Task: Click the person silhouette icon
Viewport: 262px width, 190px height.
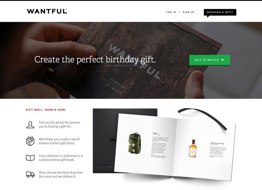Action: pyautogui.click(x=30, y=124)
